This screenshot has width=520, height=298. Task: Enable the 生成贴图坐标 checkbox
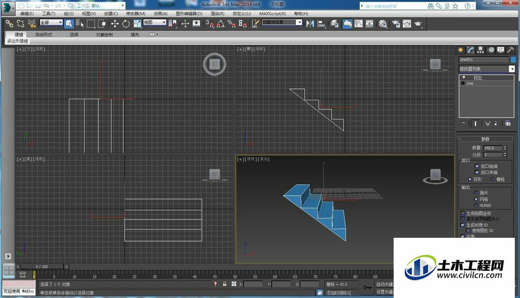tap(463, 213)
